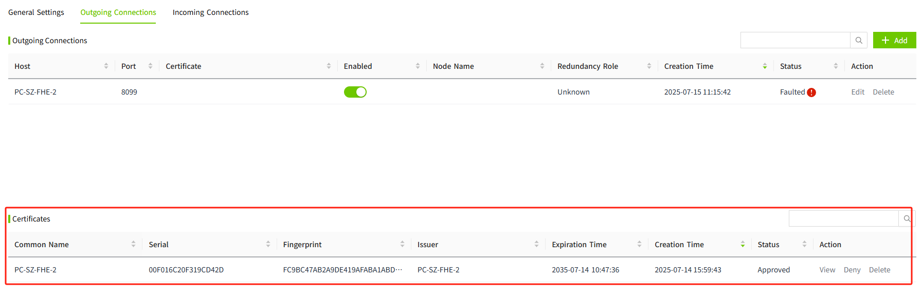Edit the PC-SZ-FHE-2 outgoing connection
The width and height of the screenshot is (922, 296).
[x=857, y=92]
